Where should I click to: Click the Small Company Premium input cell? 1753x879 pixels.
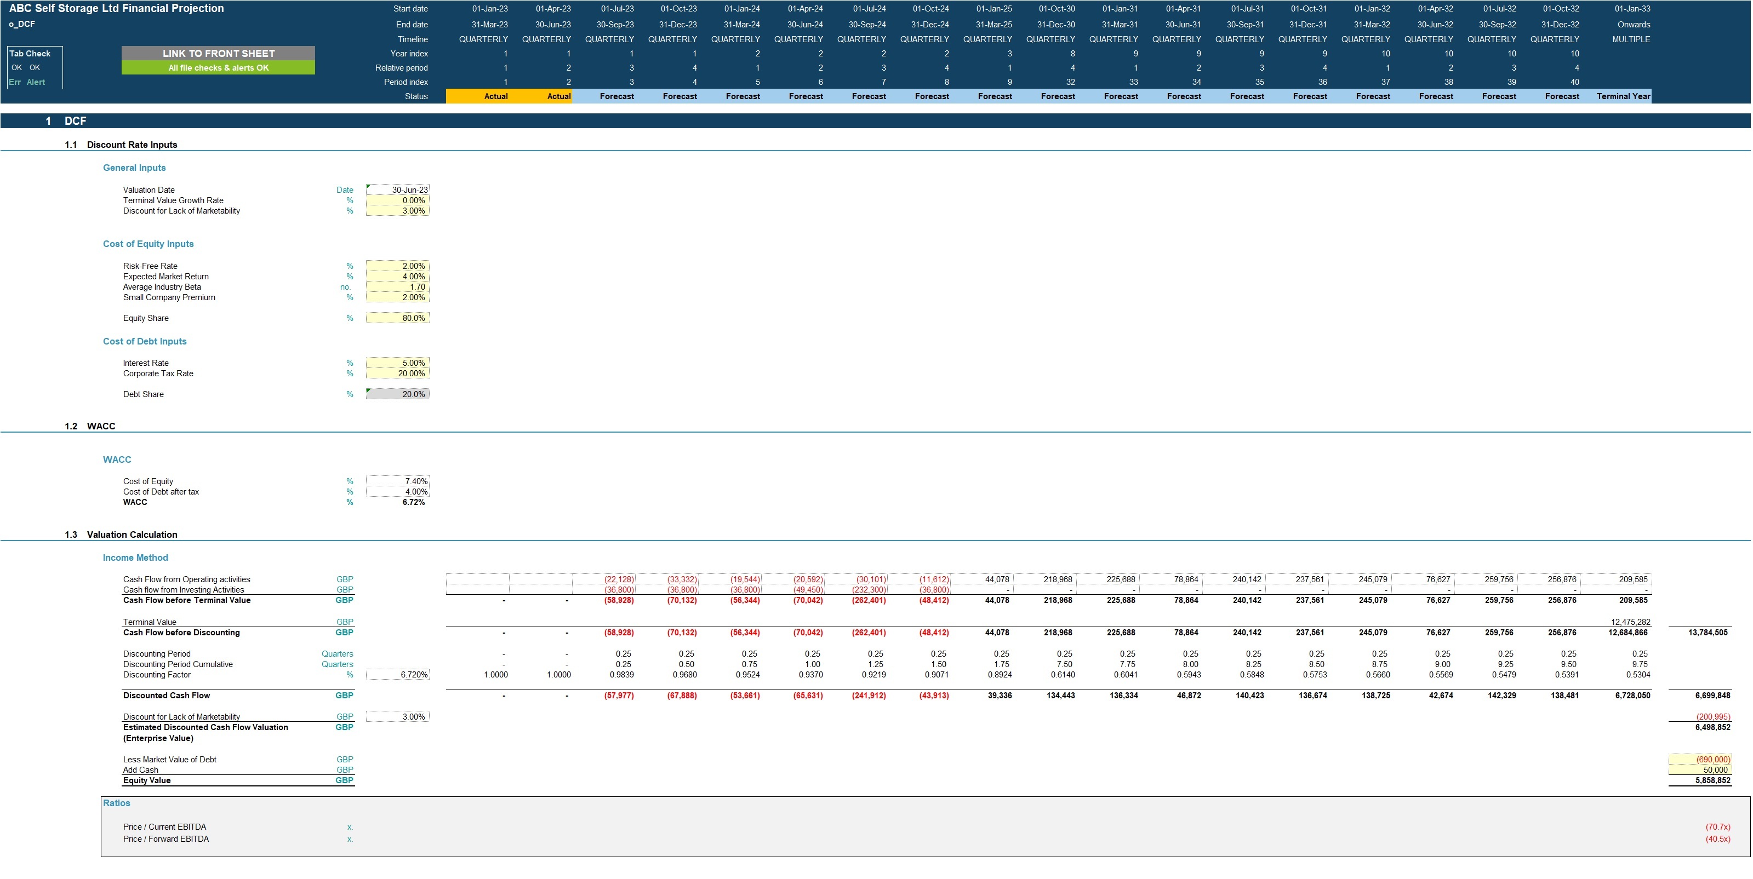pyautogui.click(x=397, y=297)
